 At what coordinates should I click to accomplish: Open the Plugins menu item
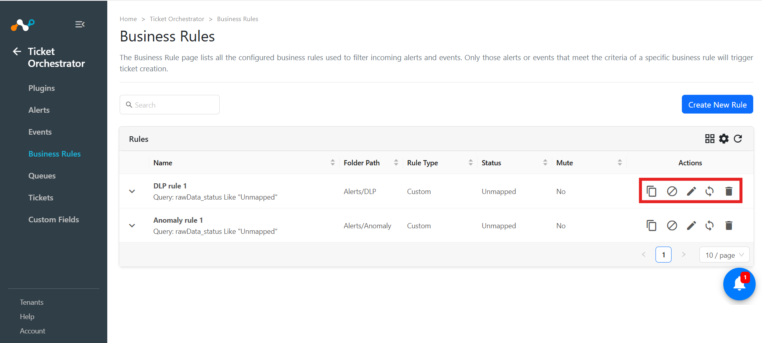tap(41, 88)
